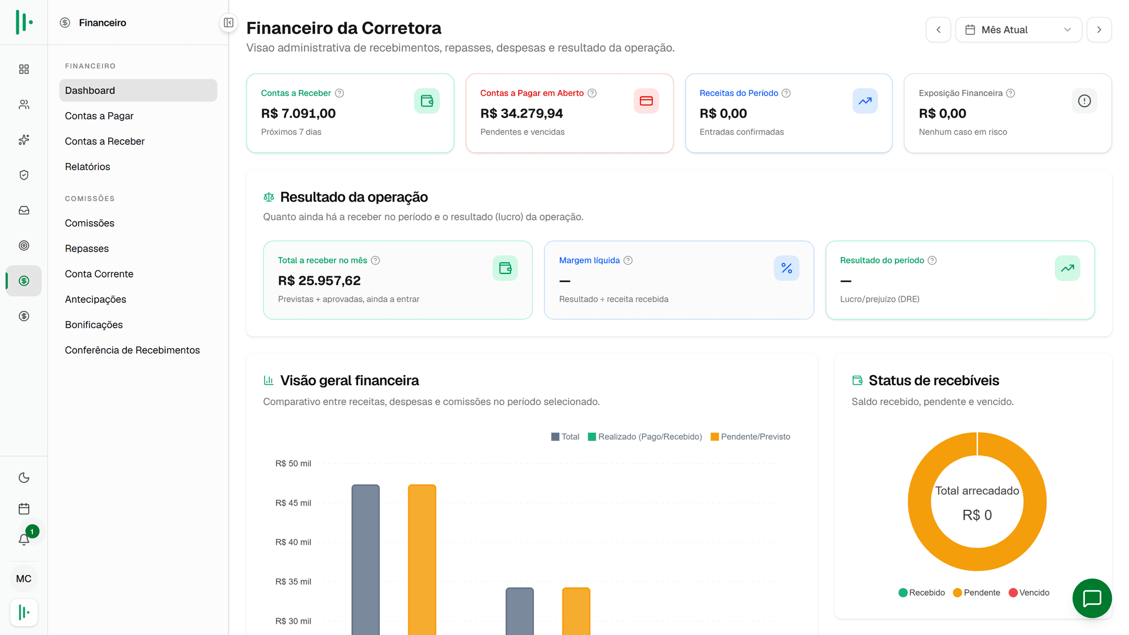Click the tallest orange Pendente bar

coord(422,560)
